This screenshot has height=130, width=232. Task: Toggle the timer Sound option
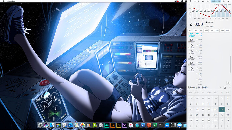(209, 26)
